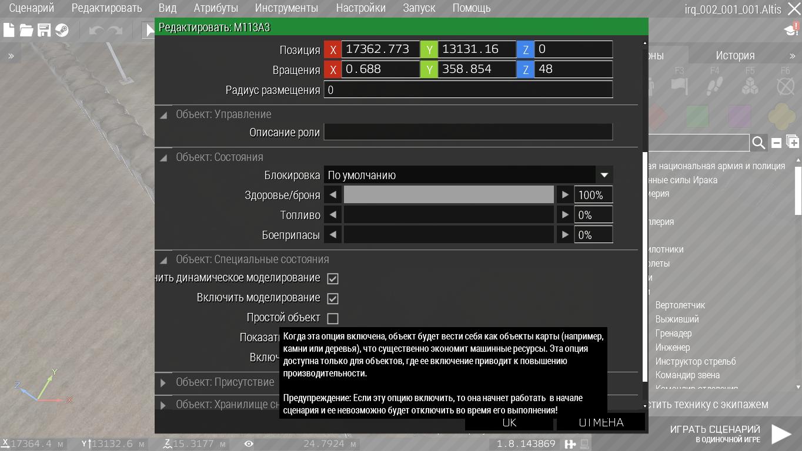Open the 'Инструменты' menu
Viewport: 802px width, 451px height.
[x=286, y=8]
